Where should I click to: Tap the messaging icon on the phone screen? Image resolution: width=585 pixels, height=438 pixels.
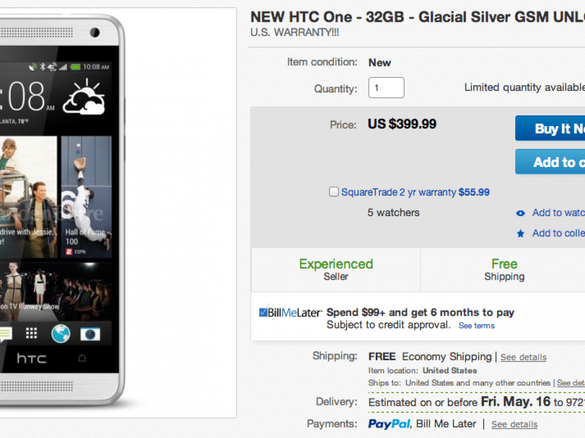click(x=5, y=334)
